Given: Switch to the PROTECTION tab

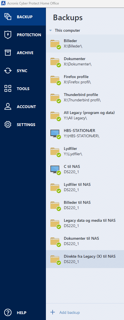Looking at the screenshot, I should pos(29,35).
